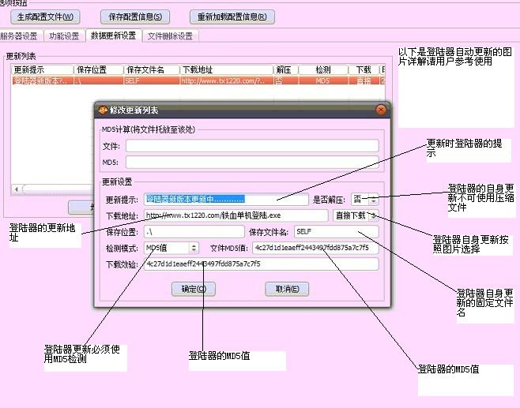Viewport: 520px width, 408px height.
Task: Click the 文件 input field in MD5计算
Action: click(x=252, y=146)
